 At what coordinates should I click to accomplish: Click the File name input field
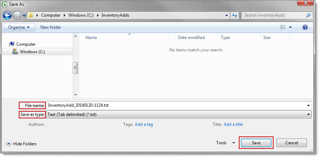177,105
